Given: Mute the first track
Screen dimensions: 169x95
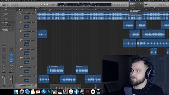Looking at the screenshot, I should click(x=21, y=13).
